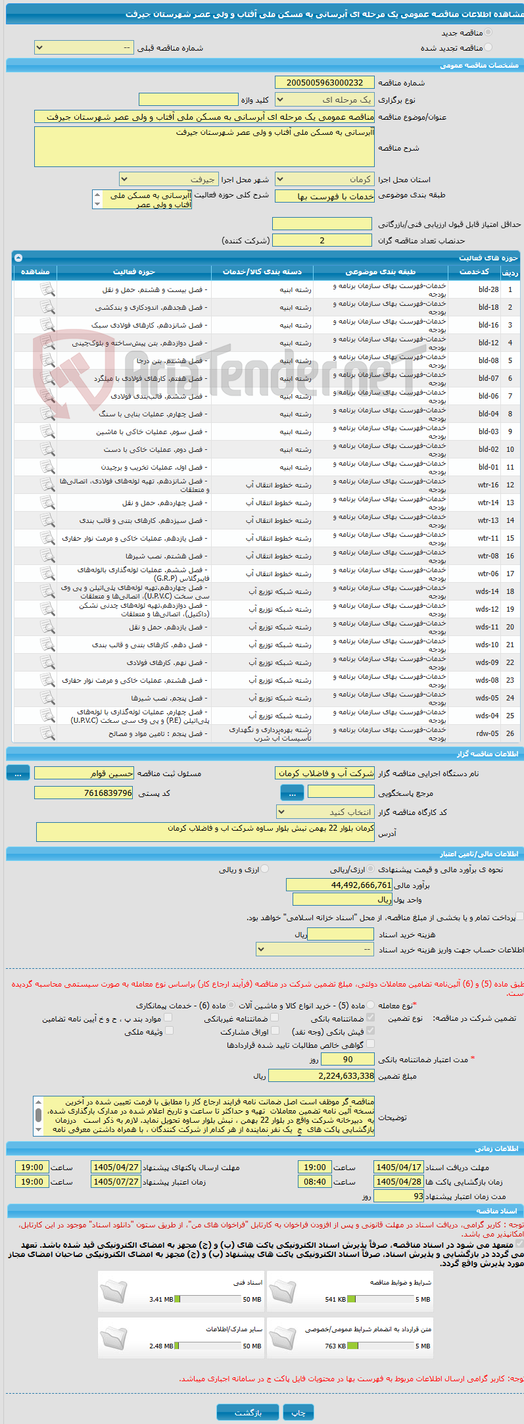524x1424 pixels.
Task: Collapse حوزه های فعالیت section
Action: pyautogui.click(x=18, y=258)
